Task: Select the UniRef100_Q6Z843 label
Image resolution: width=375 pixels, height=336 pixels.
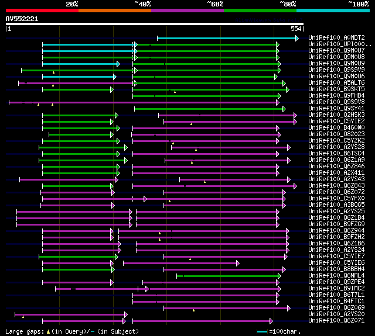Action: tap(336, 186)
